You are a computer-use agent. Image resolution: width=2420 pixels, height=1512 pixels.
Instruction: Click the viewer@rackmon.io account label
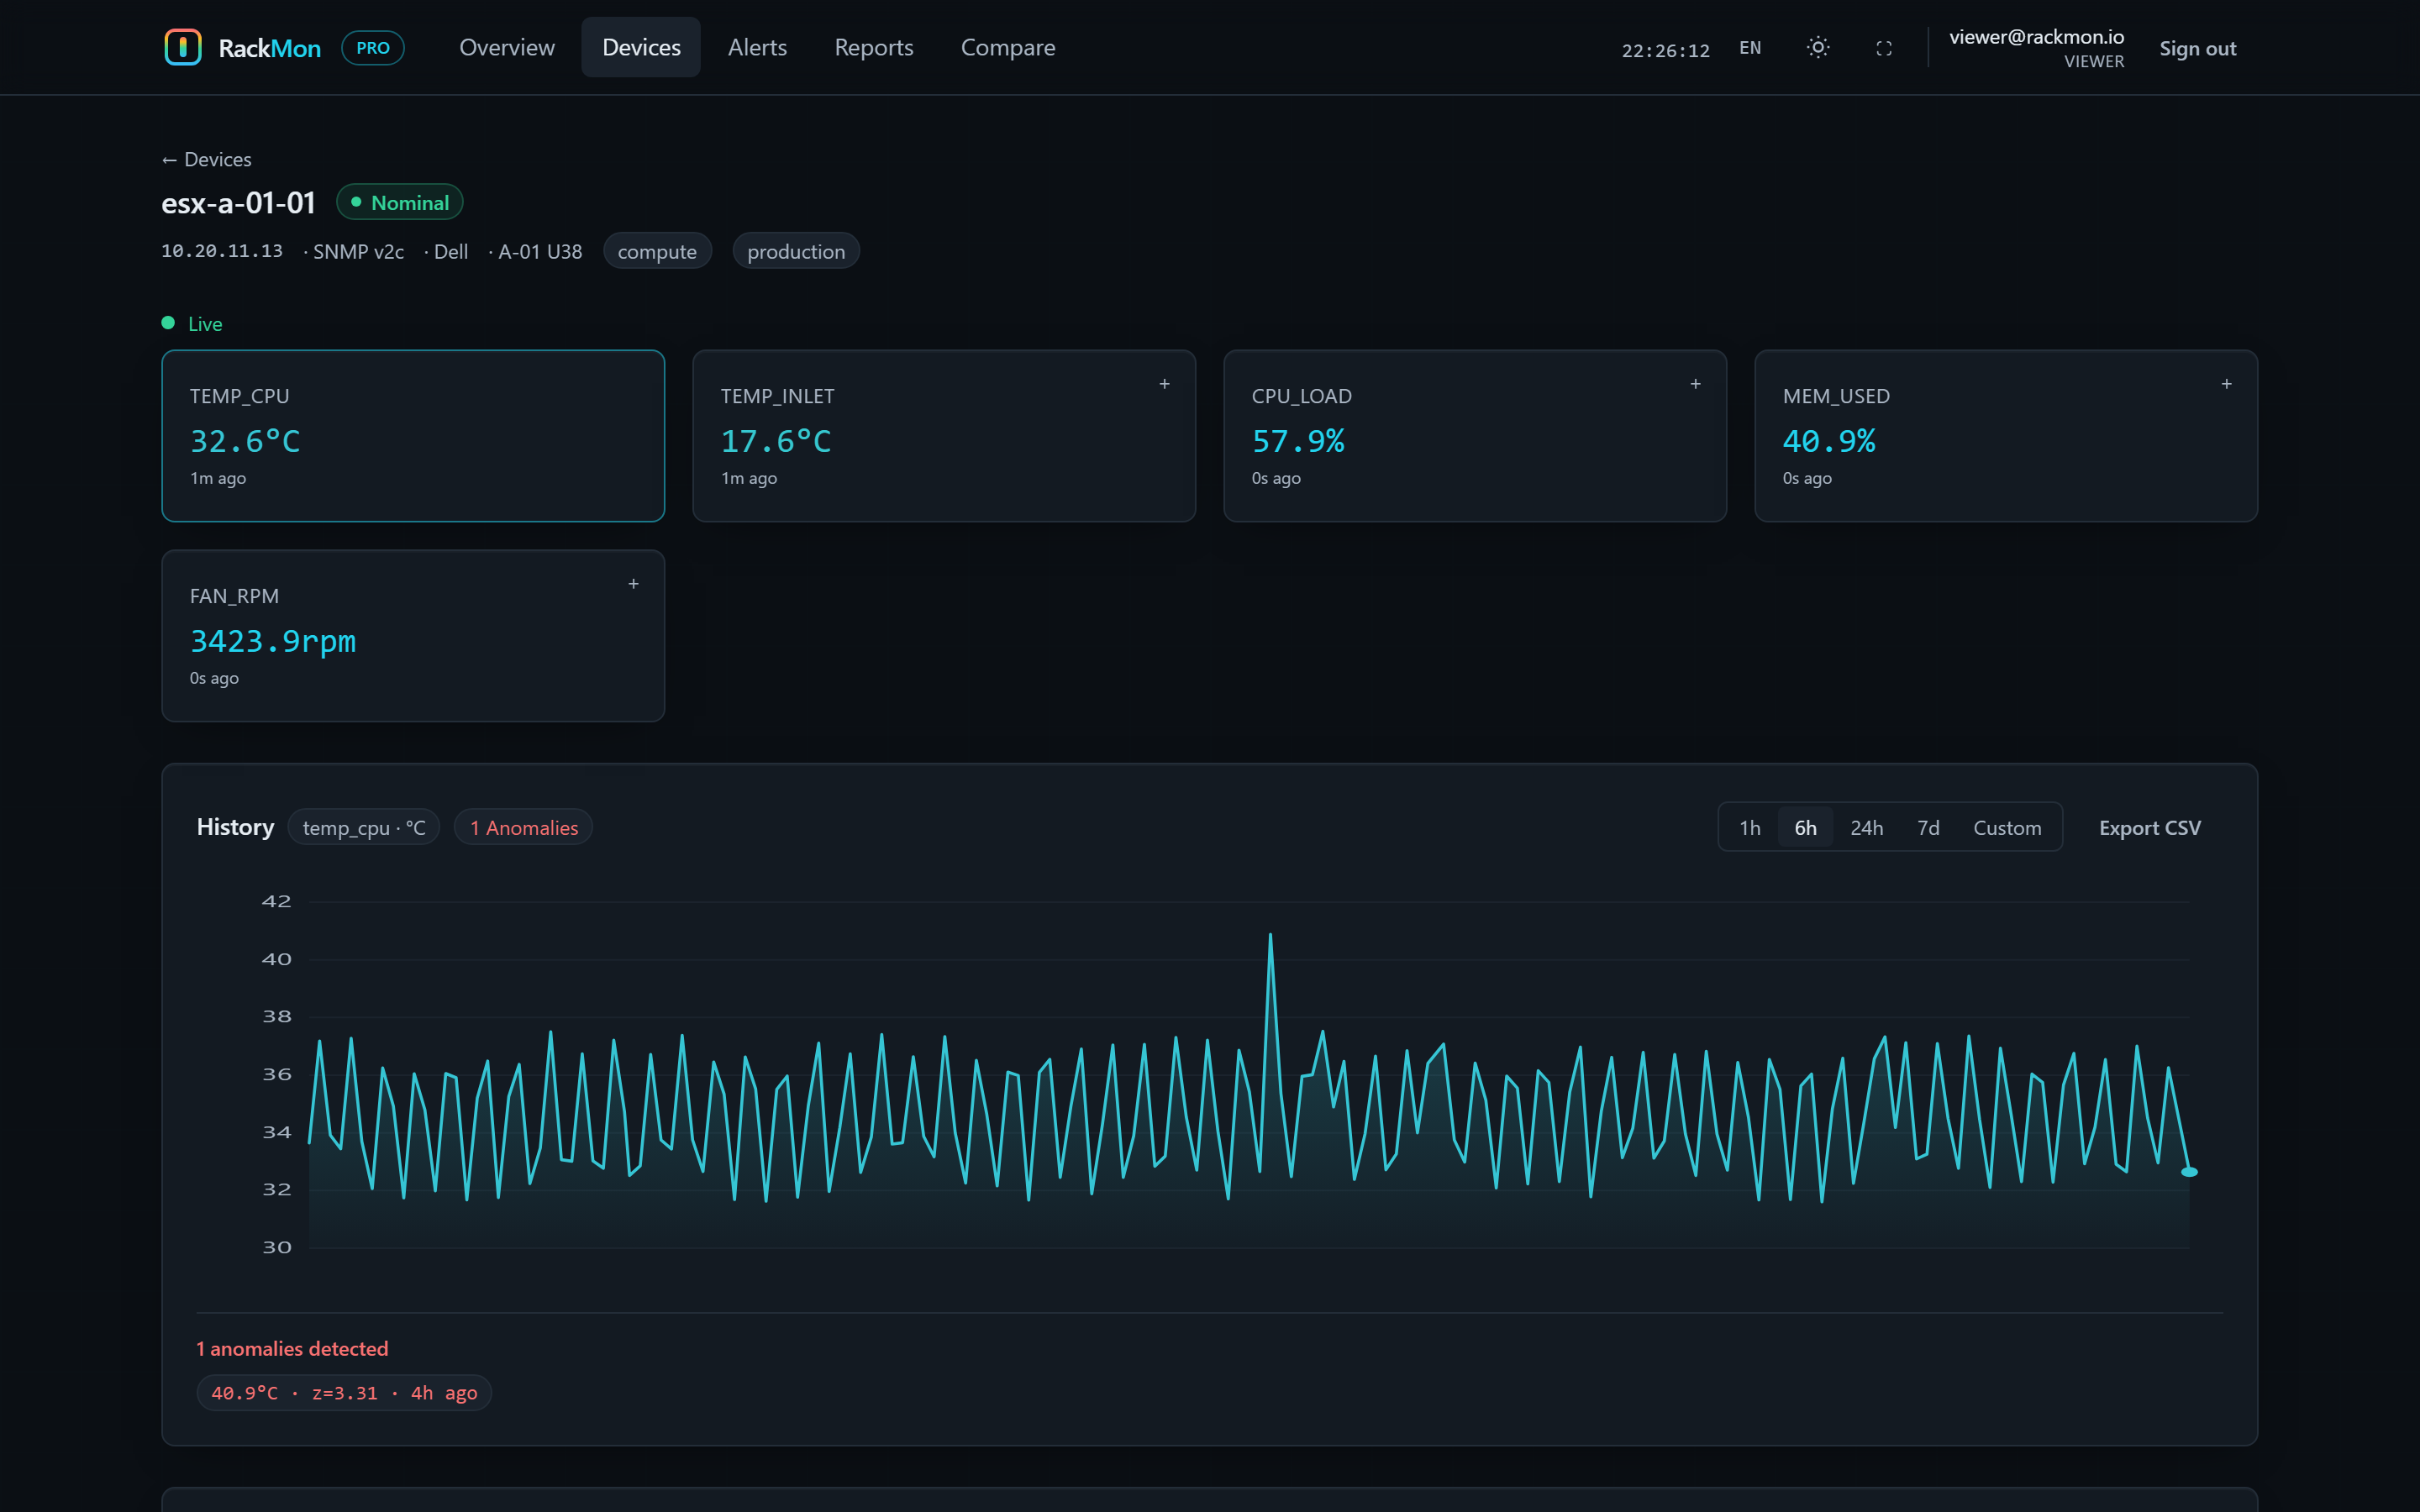click(2036, 37)
